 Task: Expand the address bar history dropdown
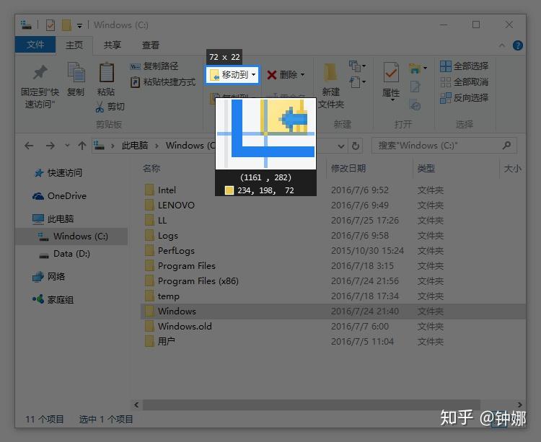coord(341,146)
